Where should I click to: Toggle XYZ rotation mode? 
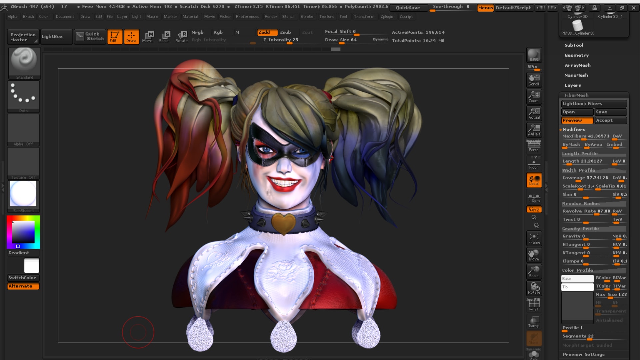tap(534, 209)
